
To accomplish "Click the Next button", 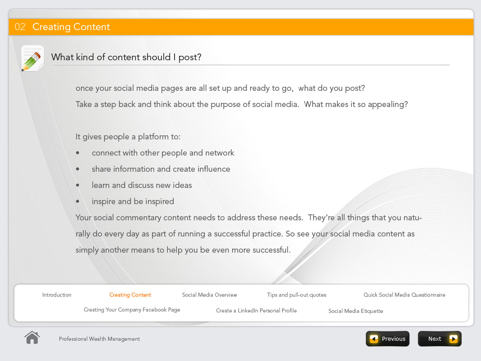I will click(440, 339).
